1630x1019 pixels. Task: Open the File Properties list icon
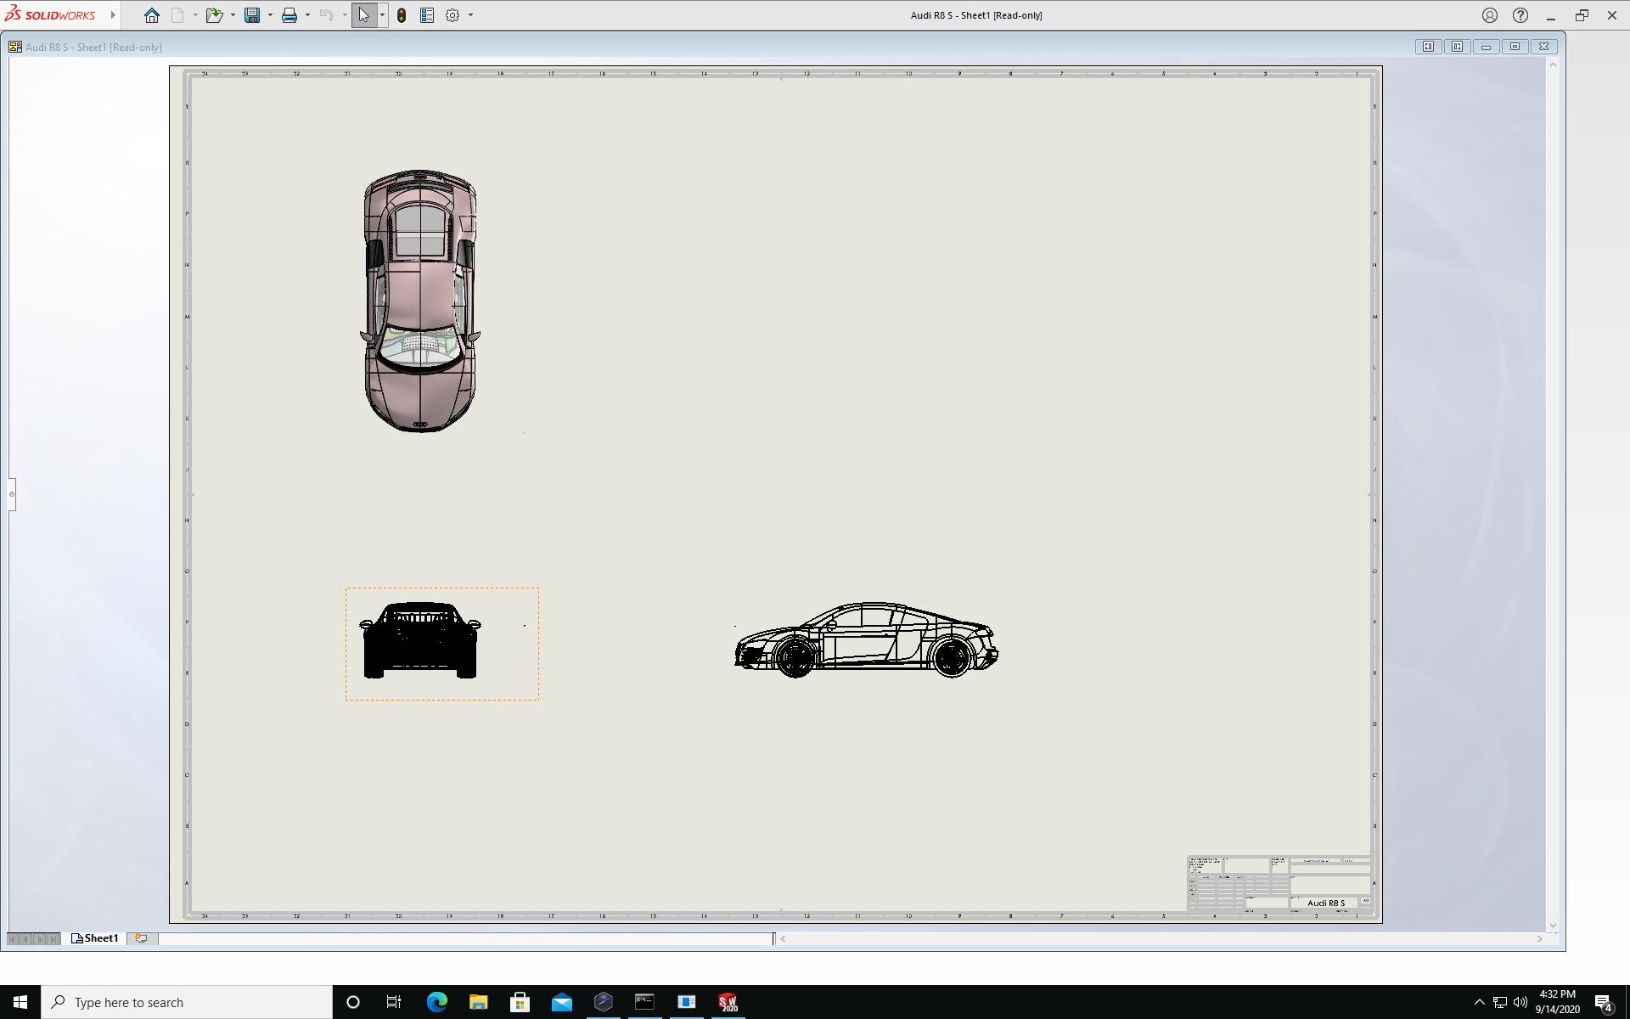pos(427,15)
